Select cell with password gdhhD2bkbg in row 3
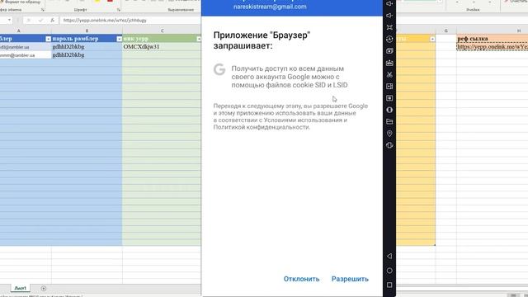The width and height of the screenshot is (528, 297). (x=87, y=55)
